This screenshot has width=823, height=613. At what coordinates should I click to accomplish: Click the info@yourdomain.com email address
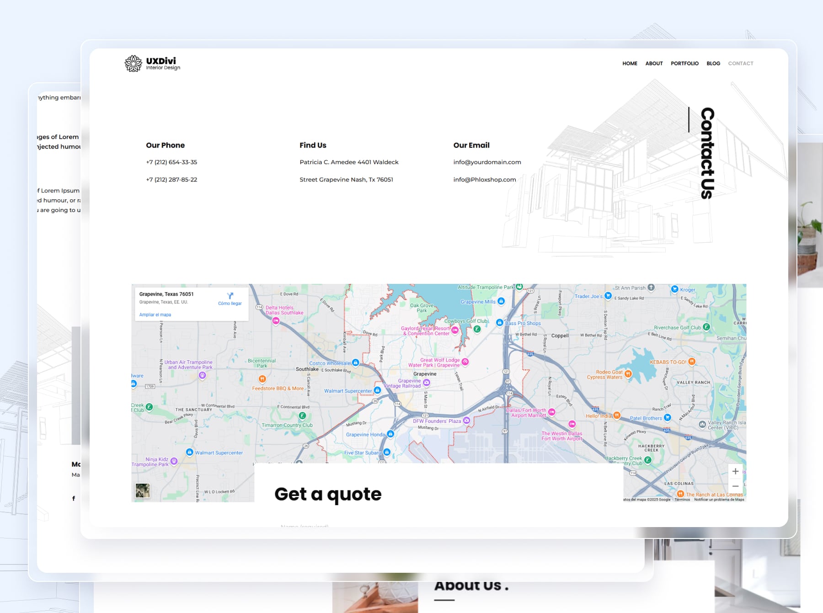click(x=487, y=162)
